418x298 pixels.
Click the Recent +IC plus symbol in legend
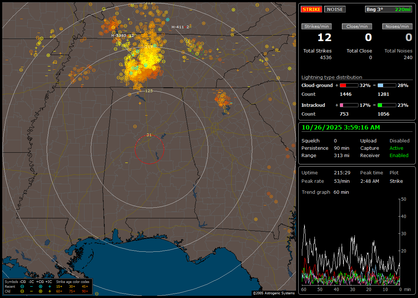click(x=50, y=286)
